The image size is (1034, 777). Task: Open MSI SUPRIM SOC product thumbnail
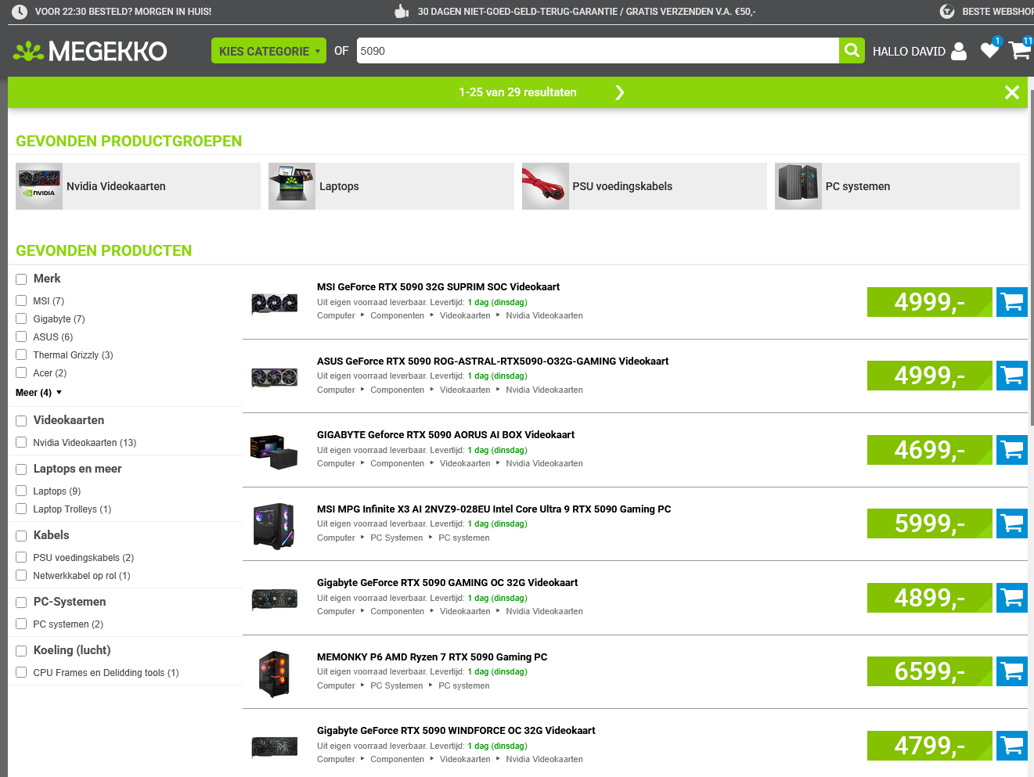(274, 303)
